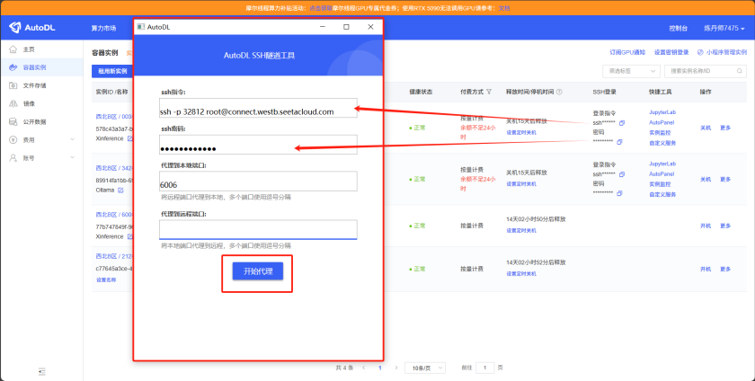
Task: Open 自定义服务 for the second instance
Action: (x=662, y=195)
